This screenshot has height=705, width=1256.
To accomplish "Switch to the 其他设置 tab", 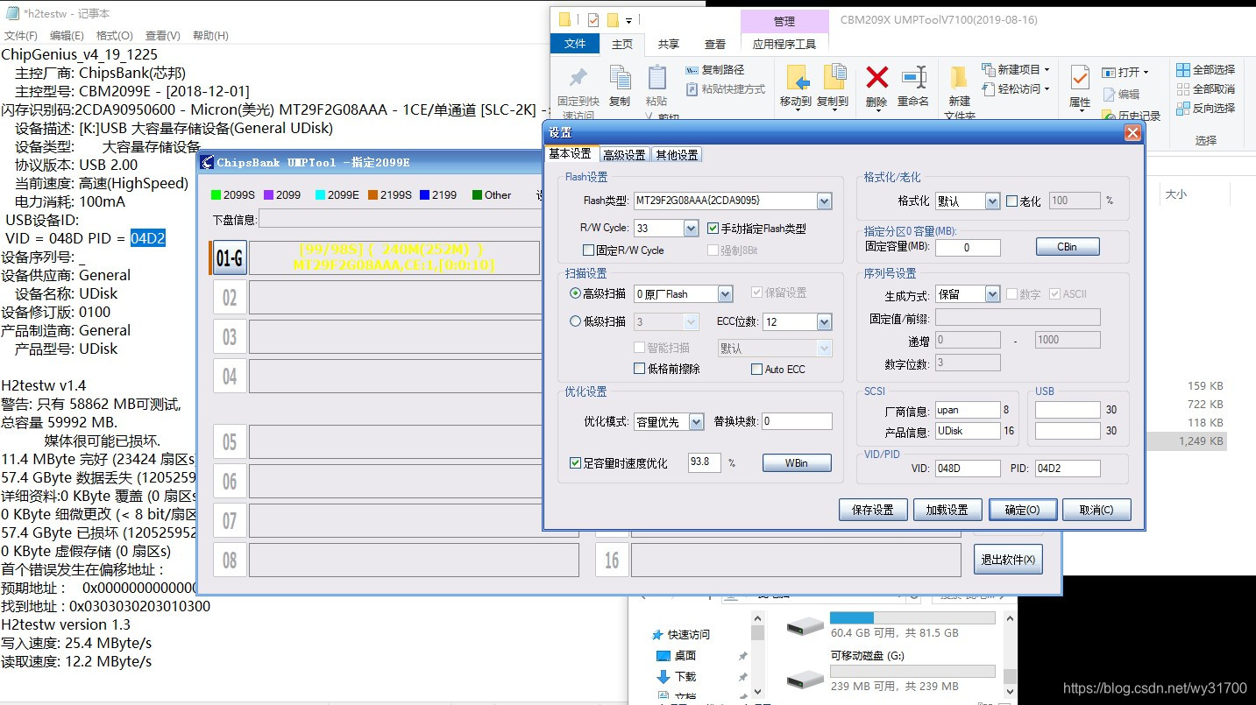I will click(677, 155).
